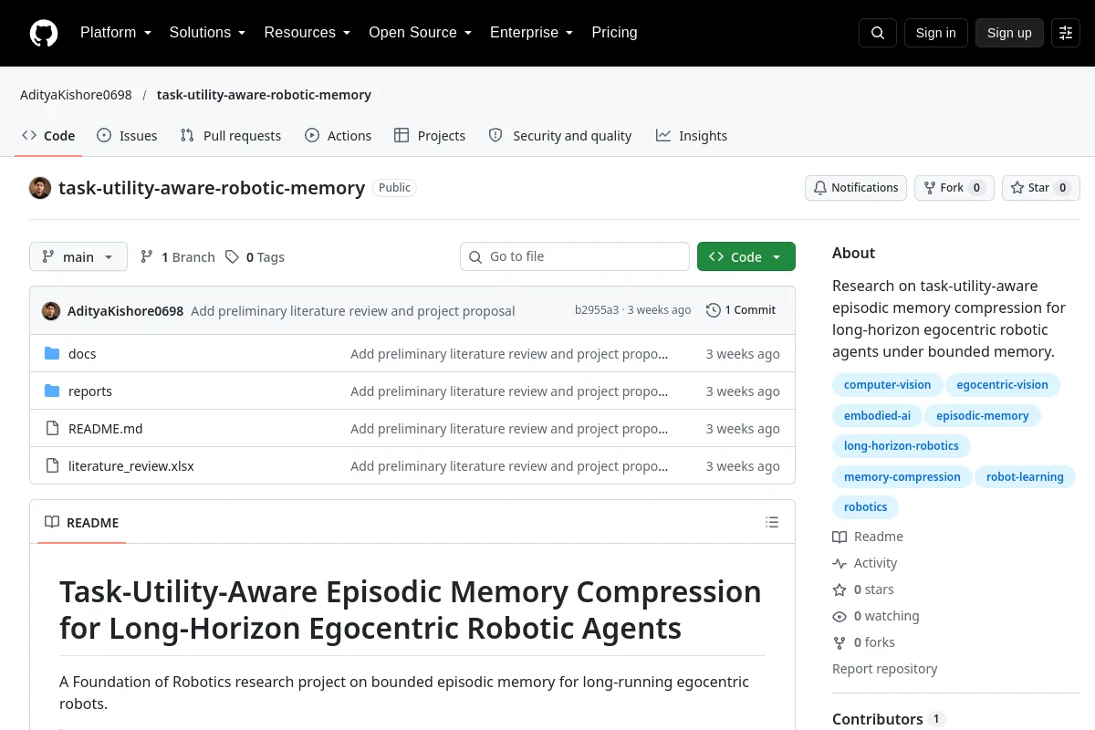Image resolution: width=1095 pixels, height=730 pixels.
Task: Switch to the Pull requests tab
Action: click(x=231, y=136)
